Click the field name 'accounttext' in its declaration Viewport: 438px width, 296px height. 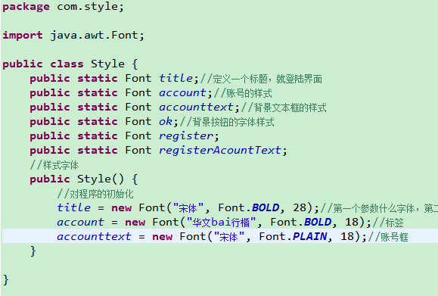(196, 107)
